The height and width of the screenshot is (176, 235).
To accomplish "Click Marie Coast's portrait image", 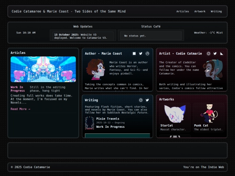I will [x=95, y=69].
